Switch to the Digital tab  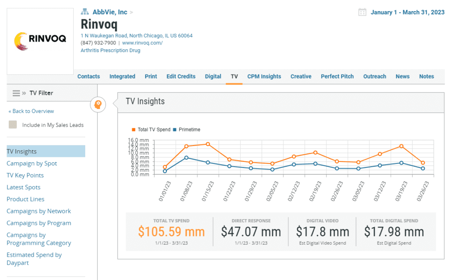[213, 76]
